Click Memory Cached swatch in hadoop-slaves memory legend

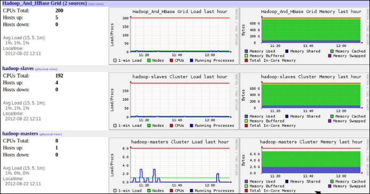(332, 116)
